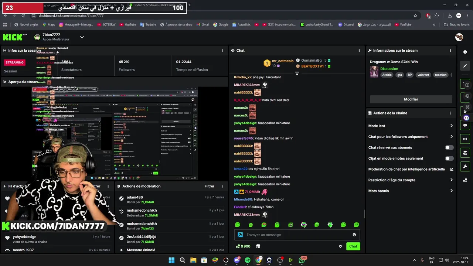
Task: Open Infos sur la session options menu
Action: click(222, 51)
